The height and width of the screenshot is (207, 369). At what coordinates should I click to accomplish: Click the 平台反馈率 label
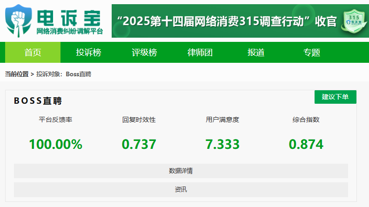(55, 120)
